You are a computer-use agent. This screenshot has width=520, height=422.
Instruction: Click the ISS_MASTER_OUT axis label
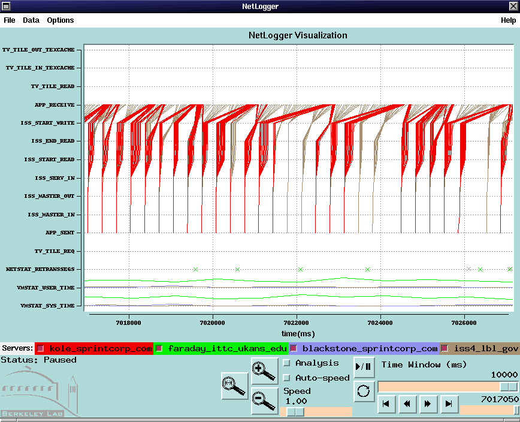click(49, 196)
